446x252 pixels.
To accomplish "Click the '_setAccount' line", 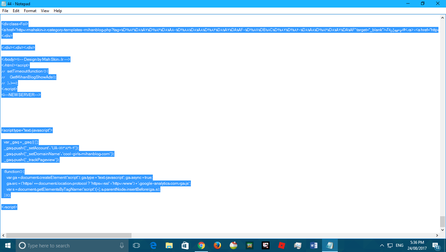I will point(40,148).
